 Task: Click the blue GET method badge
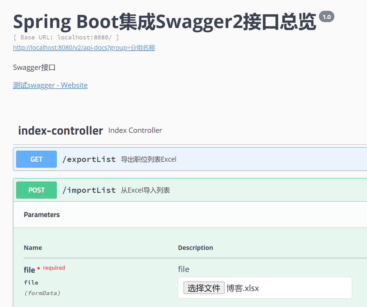[36, 159]
